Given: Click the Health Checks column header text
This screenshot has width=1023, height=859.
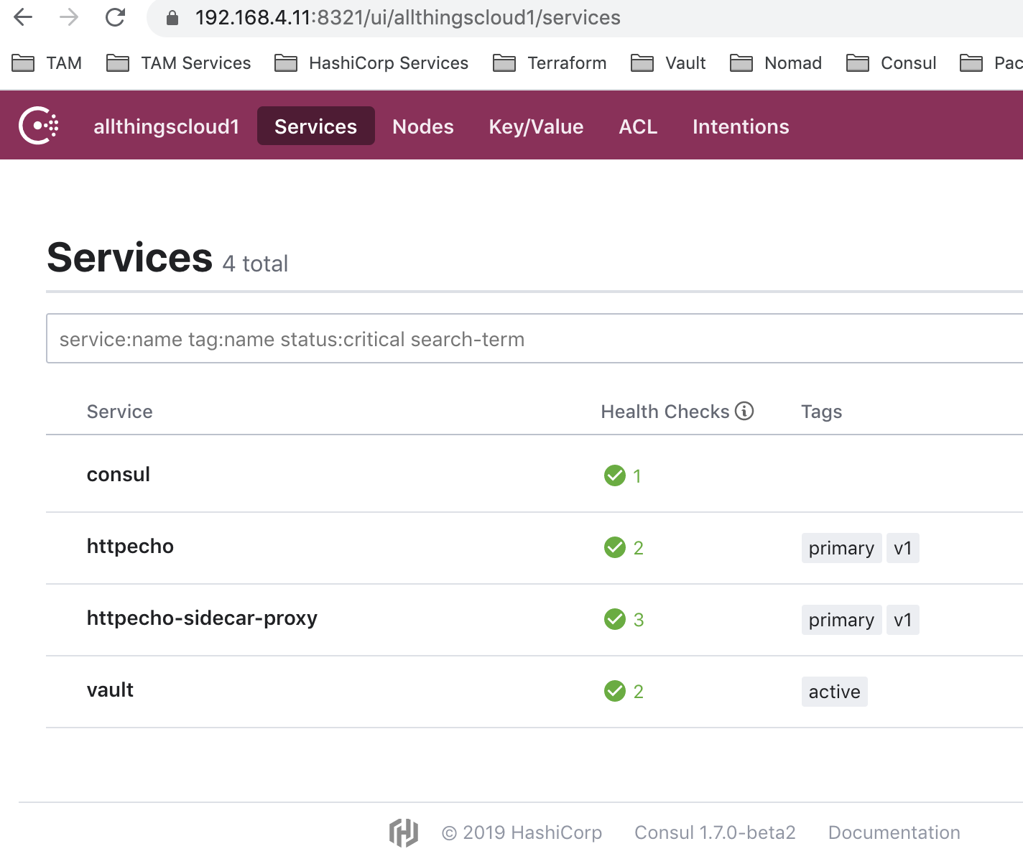Looking at the screenshot, I should (665, 412).
